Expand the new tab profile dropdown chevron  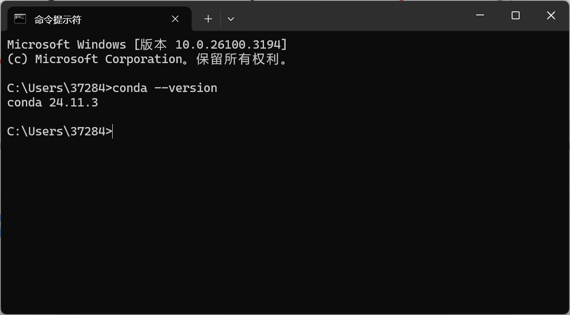point(231,19)
